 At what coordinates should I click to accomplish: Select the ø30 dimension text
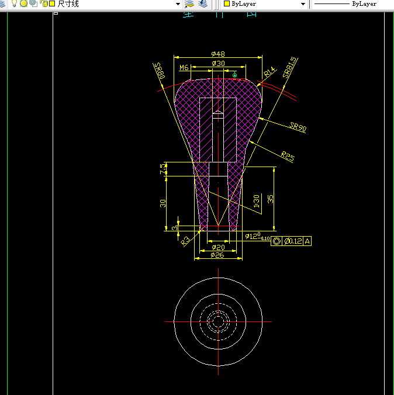[x=218, y=63]
